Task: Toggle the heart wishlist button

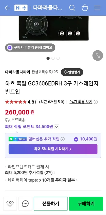Action: 10,204
